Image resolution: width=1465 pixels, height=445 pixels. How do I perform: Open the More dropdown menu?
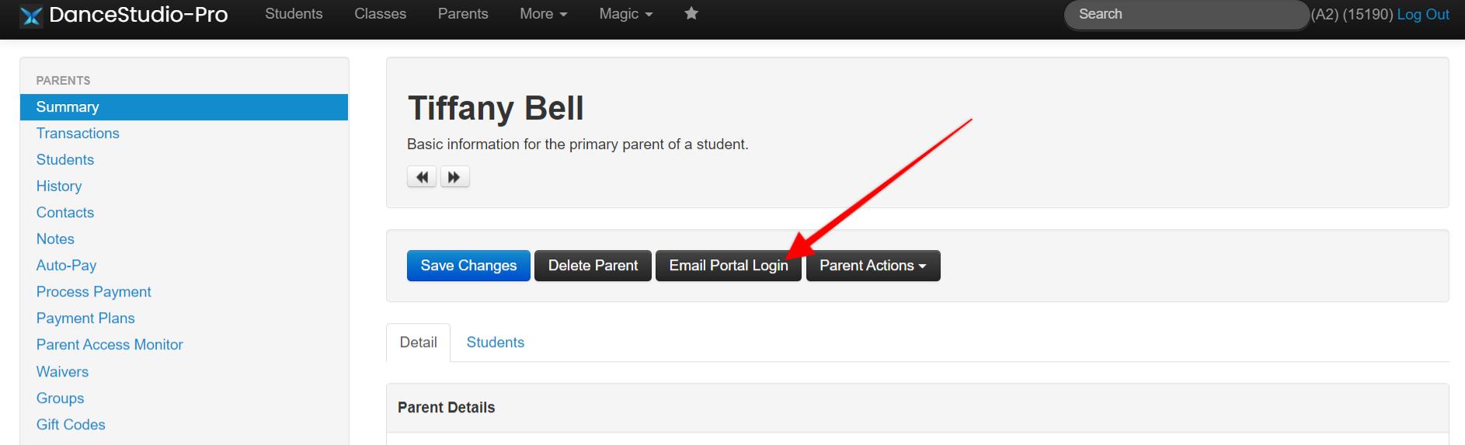[544, 14]
